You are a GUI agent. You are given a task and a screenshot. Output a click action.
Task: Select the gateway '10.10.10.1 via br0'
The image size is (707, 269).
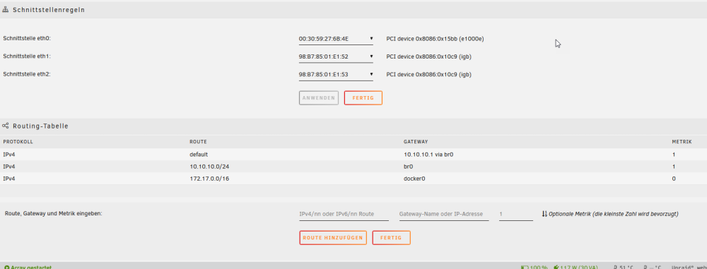click(x=428, y=155)
